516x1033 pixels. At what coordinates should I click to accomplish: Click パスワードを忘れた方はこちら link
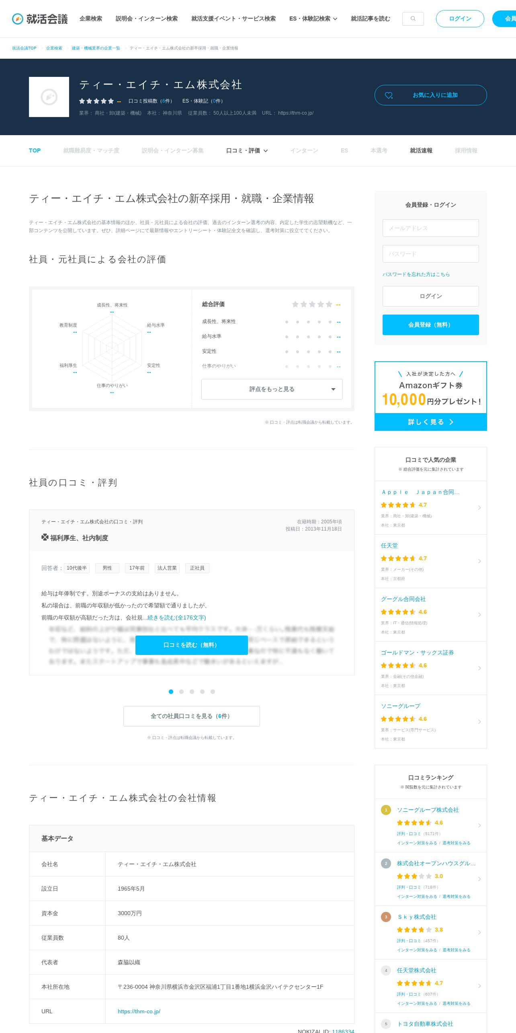point(416,274)
